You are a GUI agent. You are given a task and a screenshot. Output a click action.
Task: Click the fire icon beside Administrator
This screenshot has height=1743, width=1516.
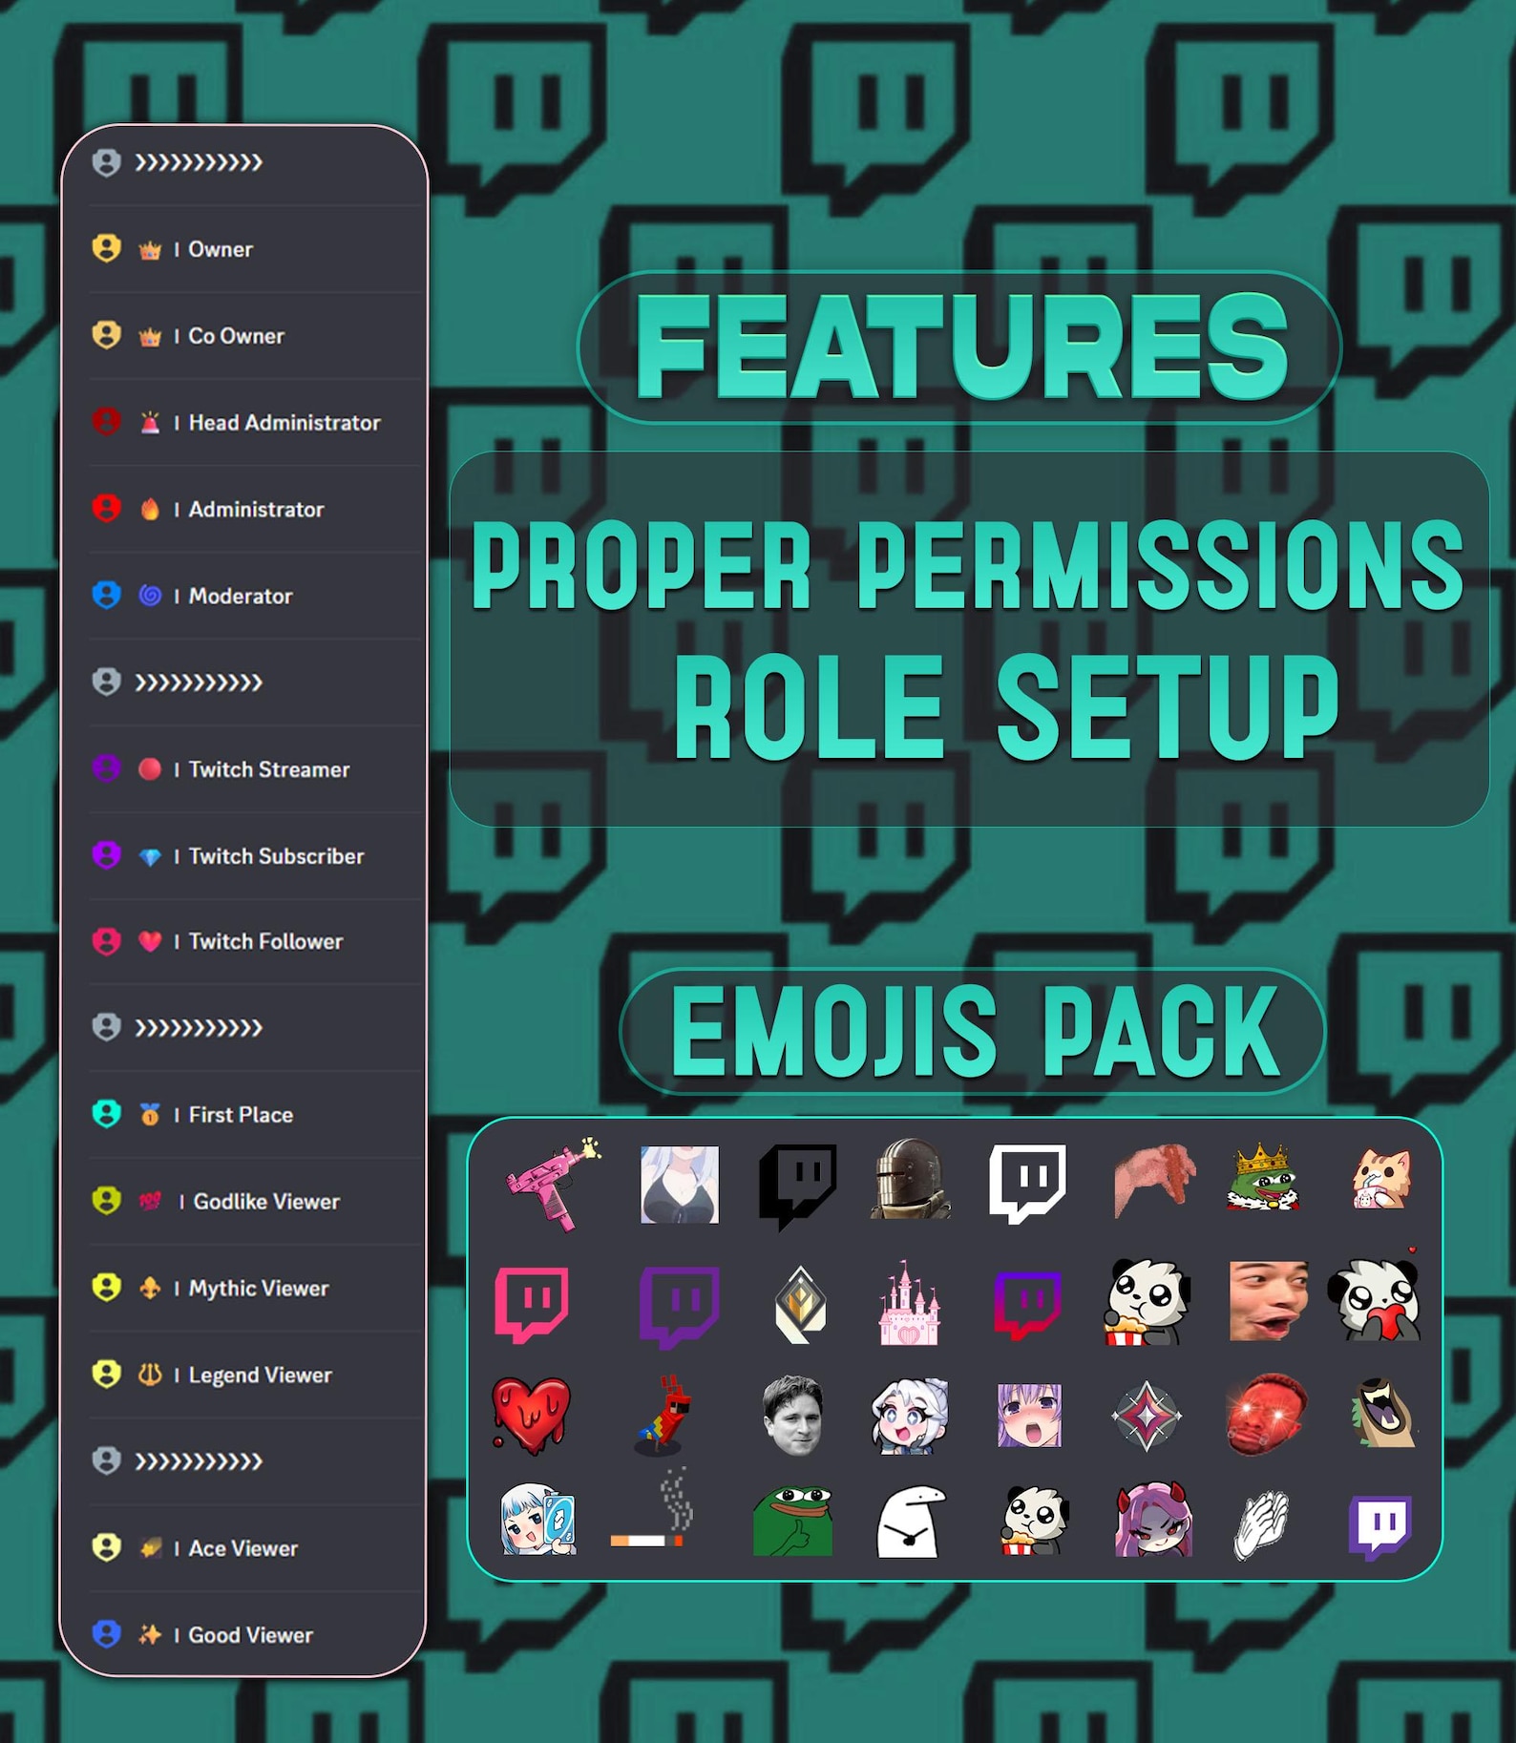pyautogui.click(x=150, y=509)
